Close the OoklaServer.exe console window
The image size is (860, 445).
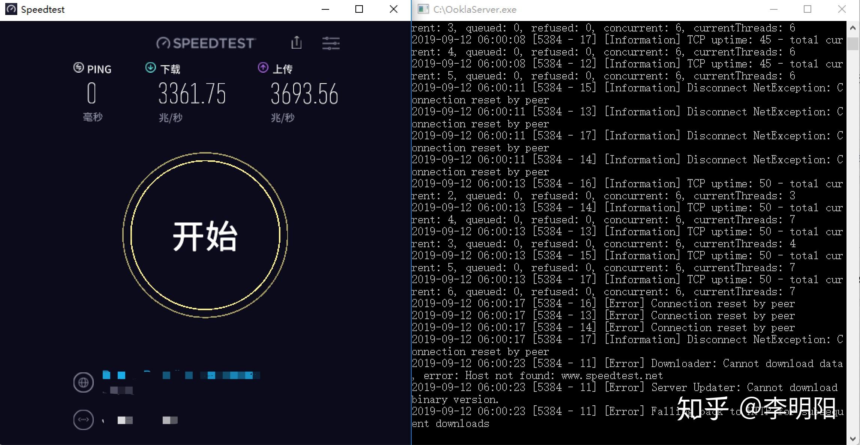842,9
